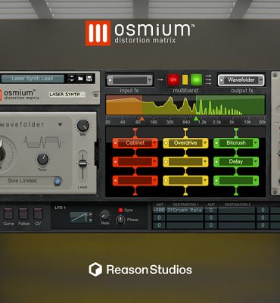Click the Osmium orange logo at top
This screenshot has height=303, width=280.
coord(98,33)
